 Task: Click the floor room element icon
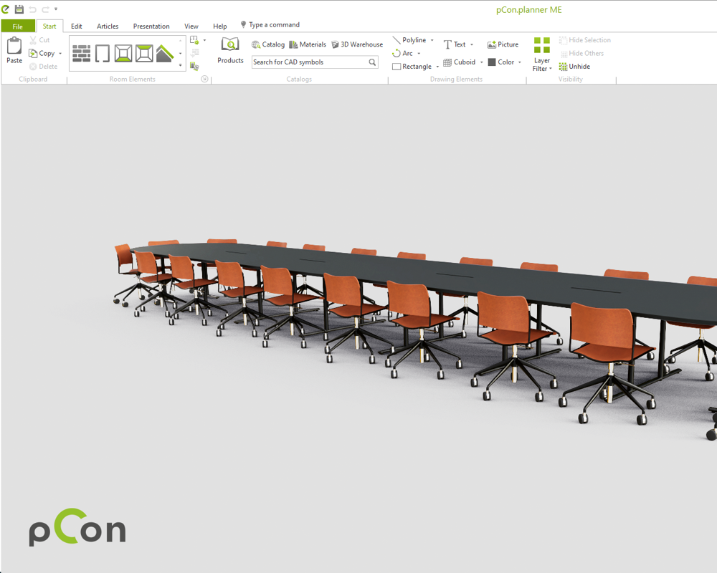point(123,54)
